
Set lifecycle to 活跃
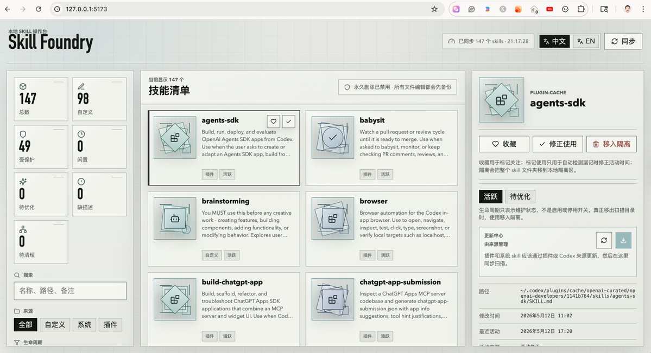(490, 196)
